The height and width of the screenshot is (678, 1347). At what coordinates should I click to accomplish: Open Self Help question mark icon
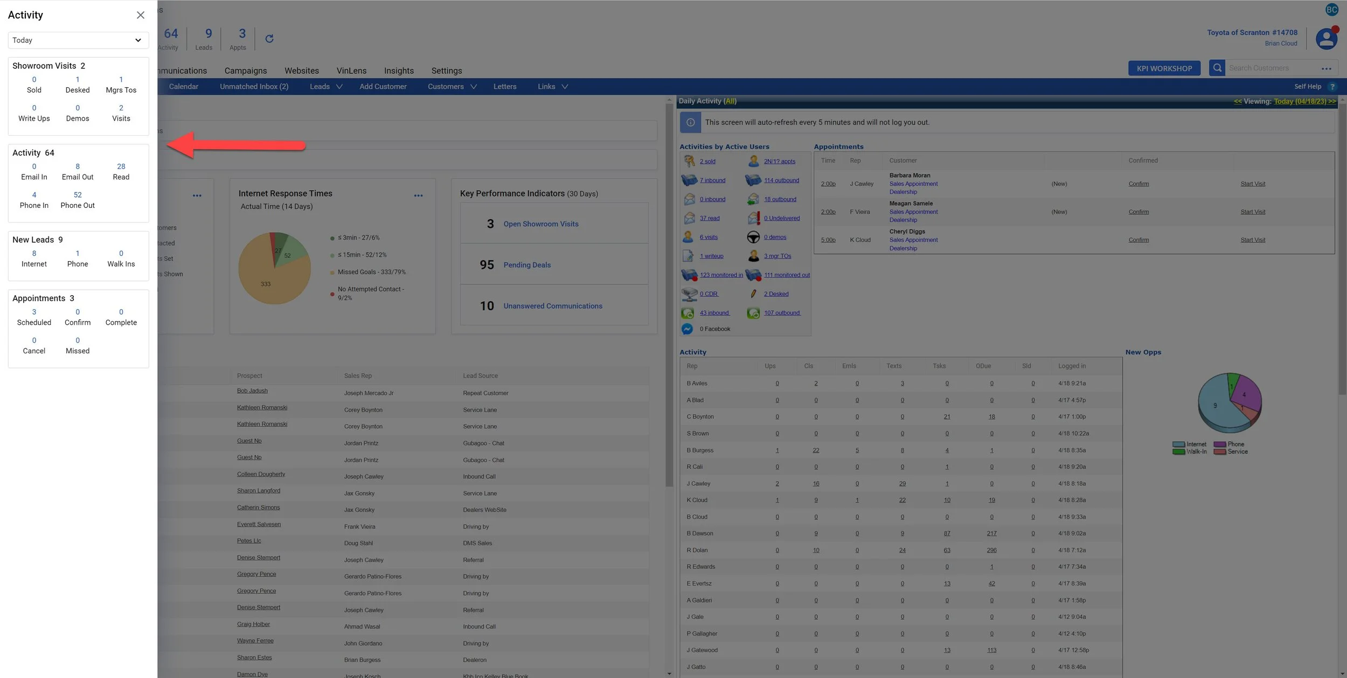(x=1332, y=87)
